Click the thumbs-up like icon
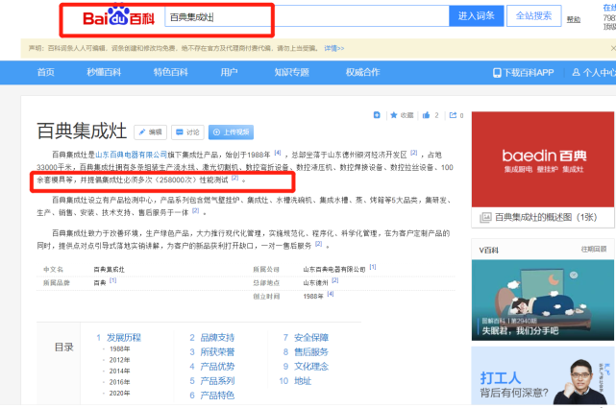 (427, 115)
